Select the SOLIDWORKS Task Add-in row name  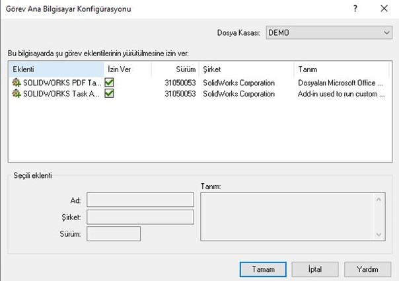point(61,94)
